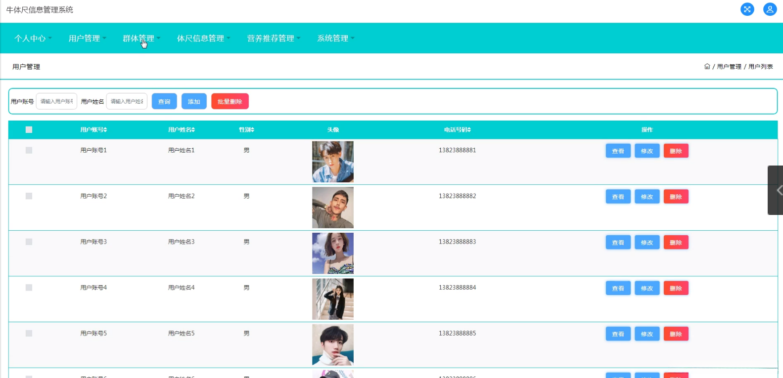Select the checkbox for 用户账号3
The image size is (783, 378).
pos(29,242)
